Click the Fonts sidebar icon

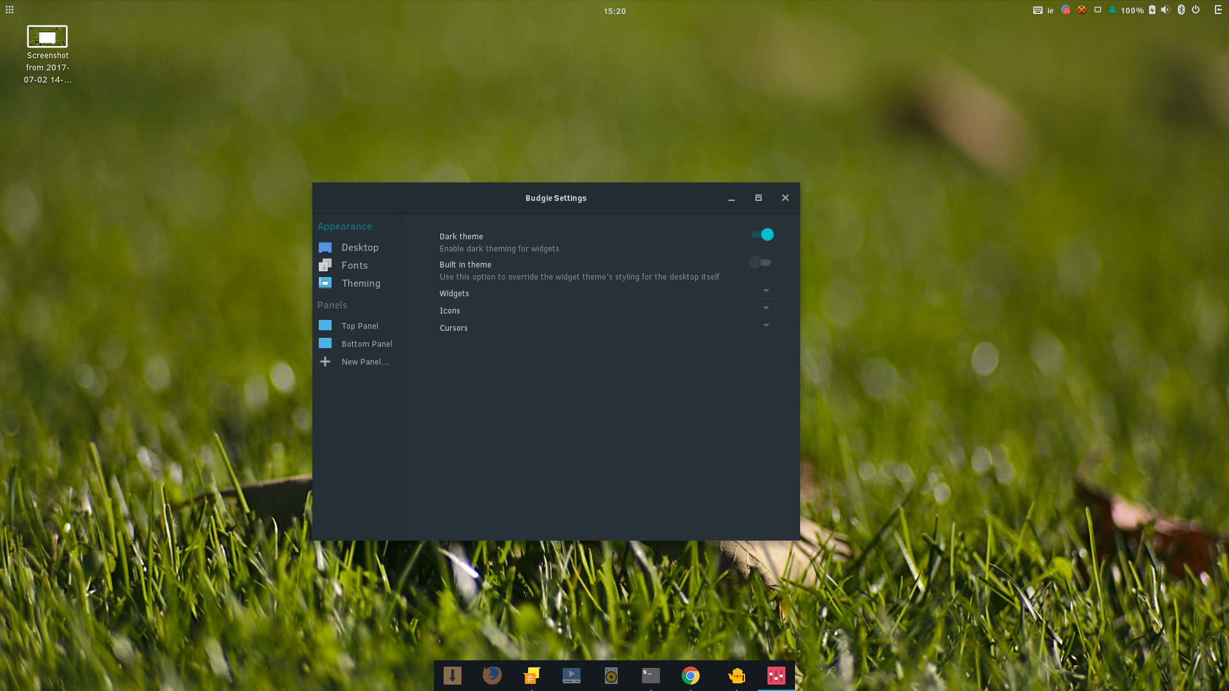(x=325, y=266)
